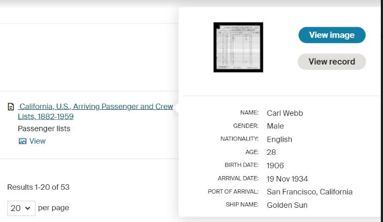The image size is (383, 222).
Task: Click the per page label
Action: (x=54, y=208)
